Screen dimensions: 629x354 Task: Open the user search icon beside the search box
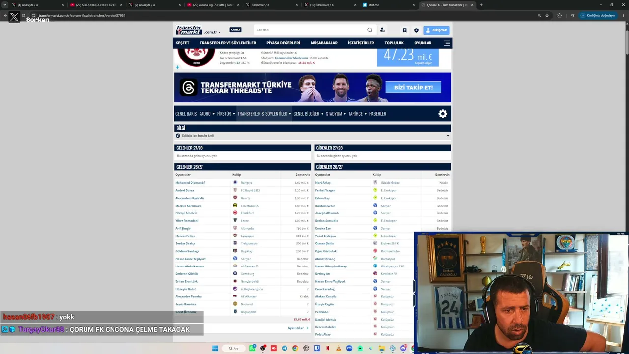(x=382, y=30)
